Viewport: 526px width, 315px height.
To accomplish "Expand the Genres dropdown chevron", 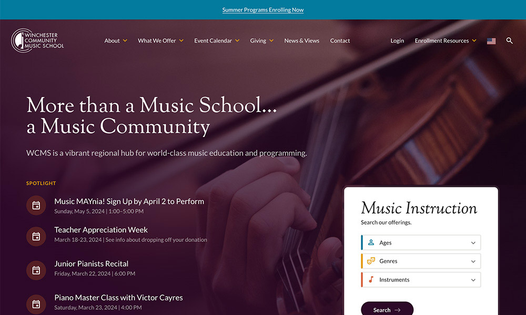I will 473,261.
